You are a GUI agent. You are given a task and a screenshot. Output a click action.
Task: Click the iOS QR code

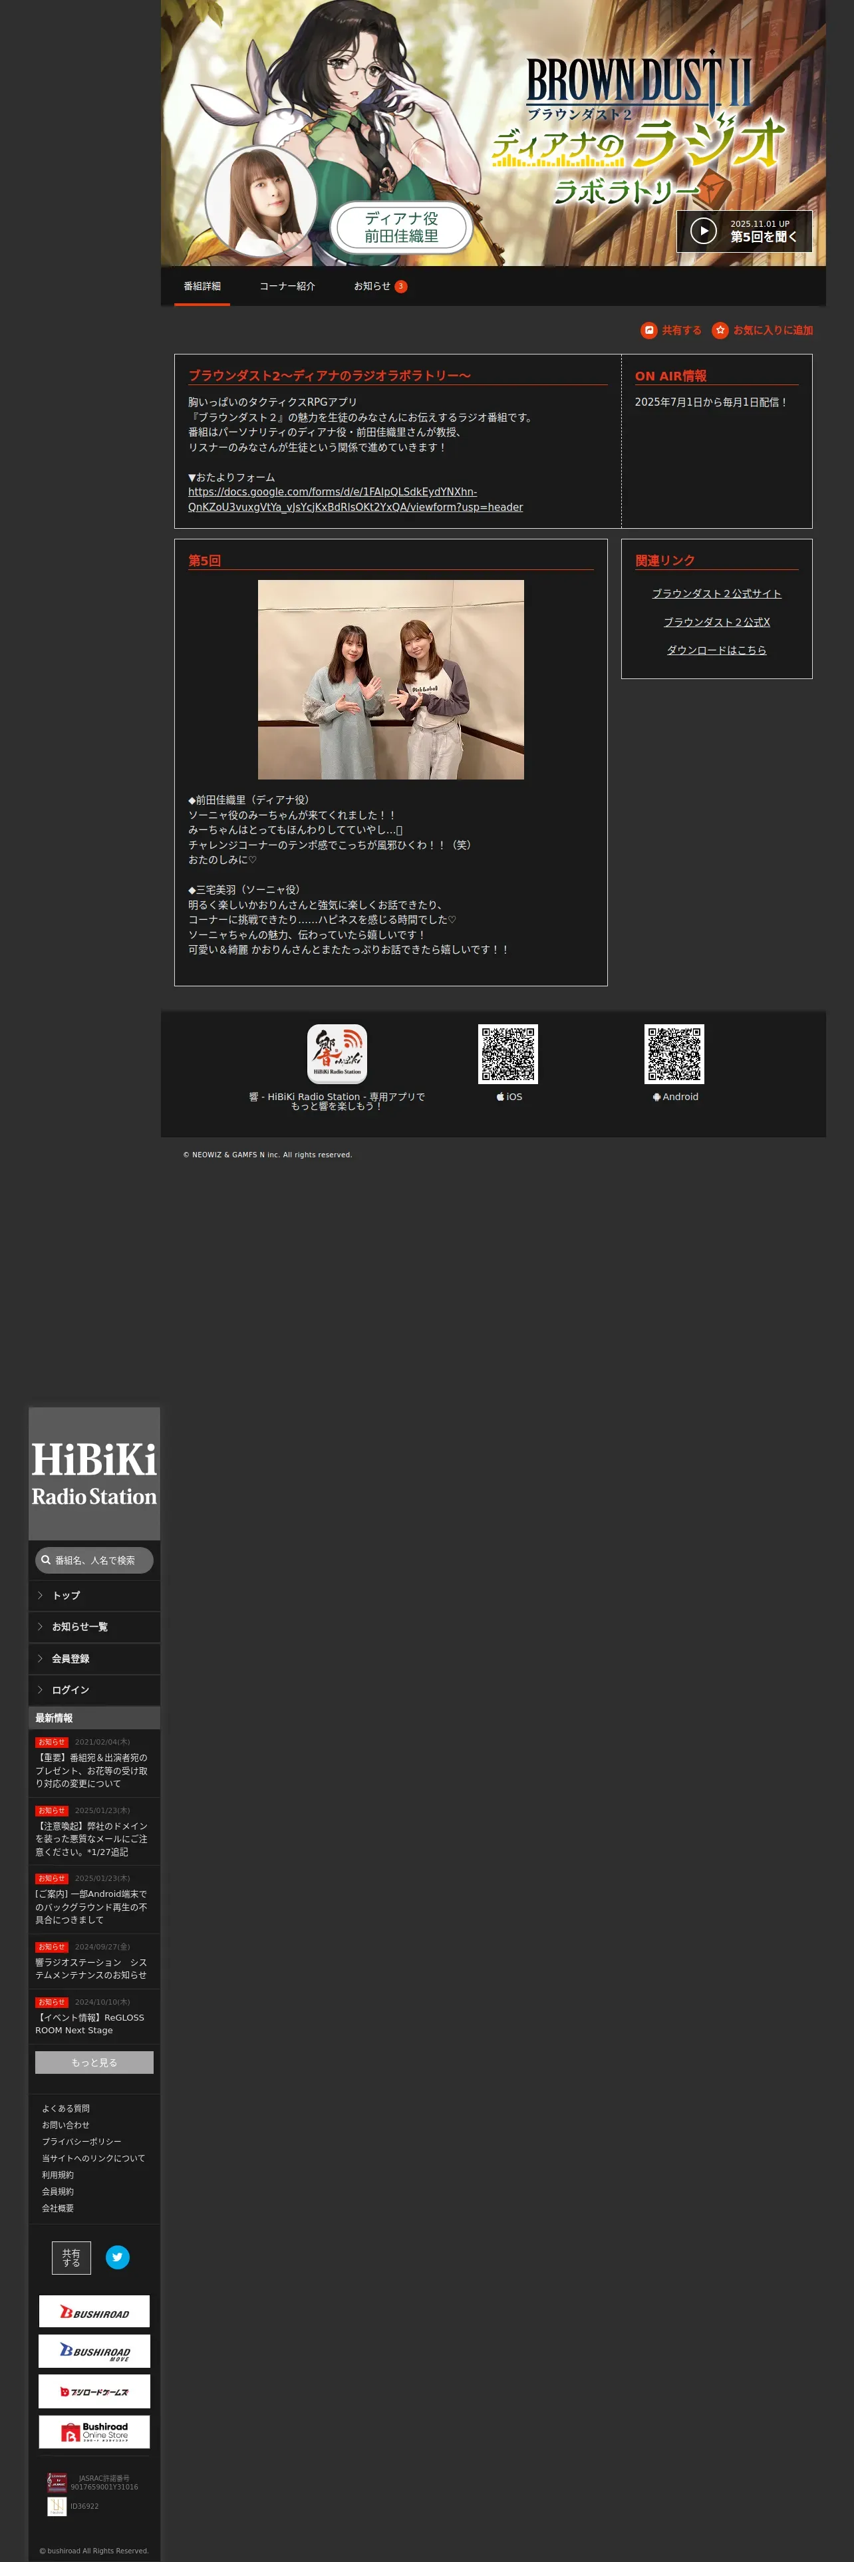[x=508, y=1054]
